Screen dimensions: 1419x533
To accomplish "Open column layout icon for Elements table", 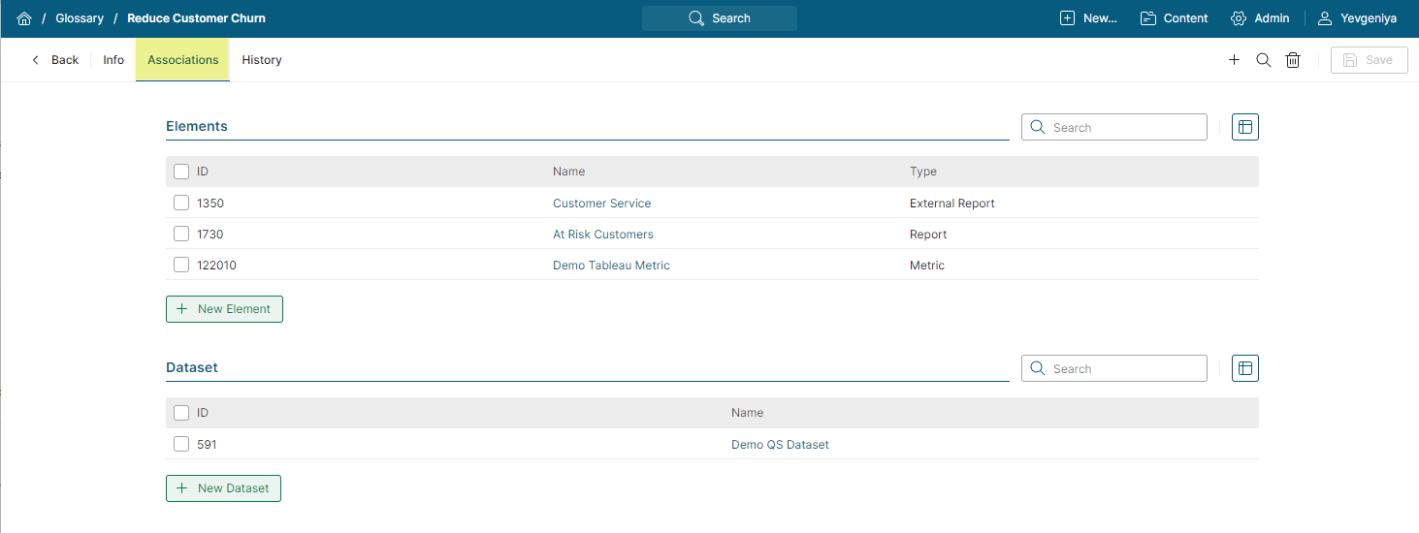I will [x=1244, y=127].
